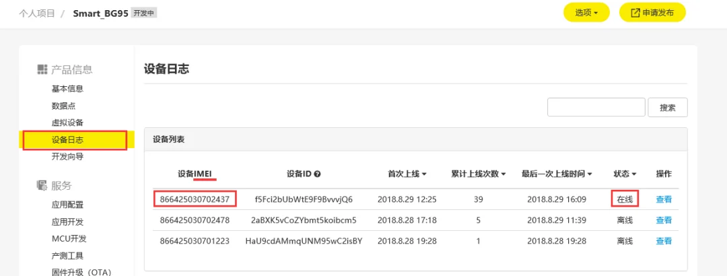727x276 pixels.
Task: Click the 设备列表 panel header
Action: click(416, 139)
